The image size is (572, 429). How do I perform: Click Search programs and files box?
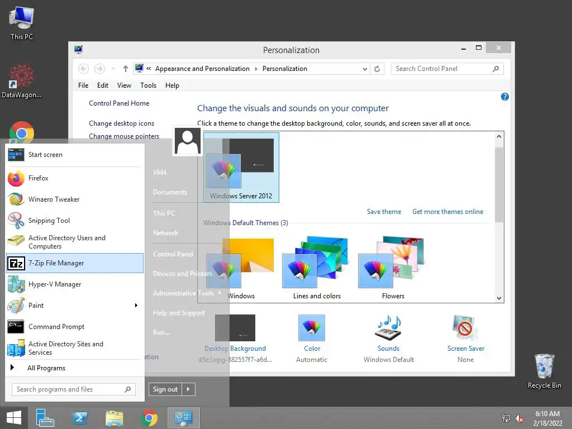pos(73,389)
